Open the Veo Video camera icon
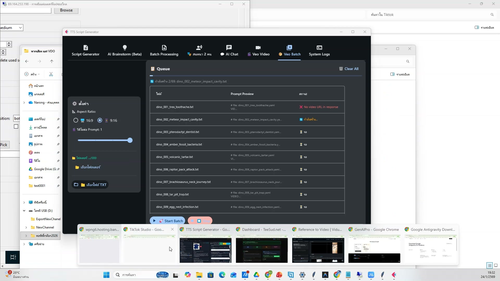The width and height of the screenshot is (500, 281). (x=258, y=48)
